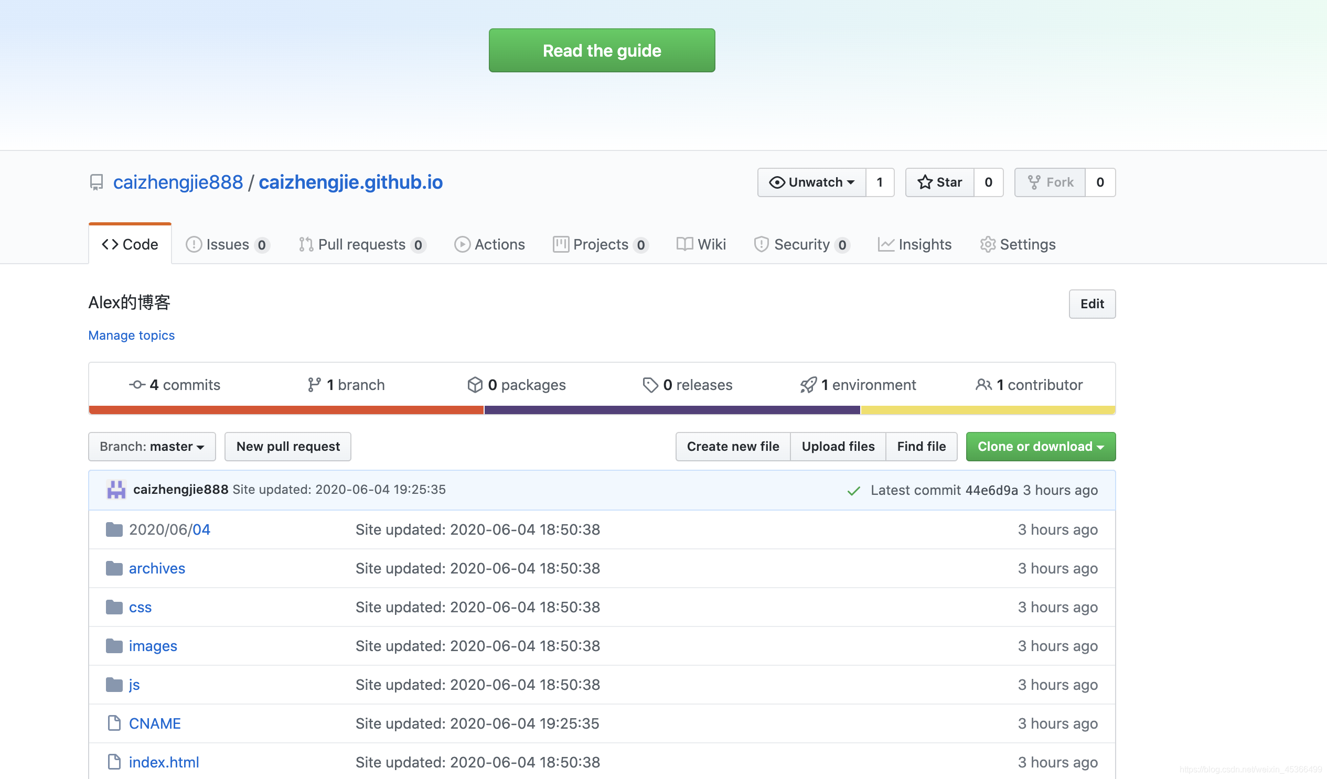View the 1 branch list
The width and height of the screenshot is (1327, 779).
[x=347, y=385]
